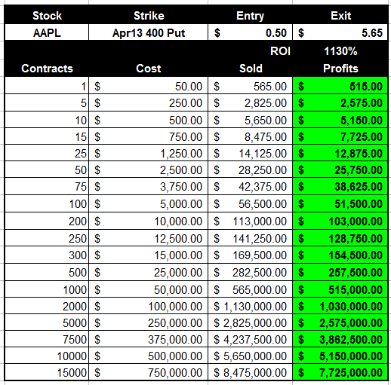Select the ROI 1130% cell
Screen dimensions: 391x385
tap(340, 51)
